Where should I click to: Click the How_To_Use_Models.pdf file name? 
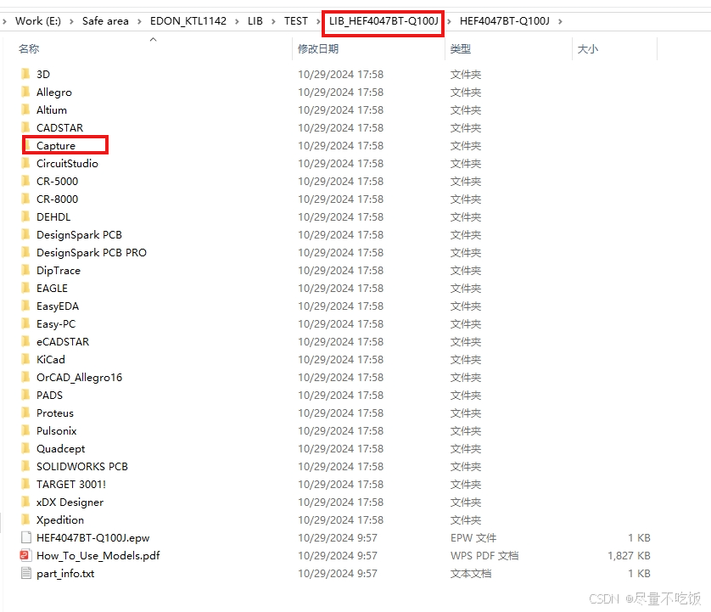click(x=98, y=556)
